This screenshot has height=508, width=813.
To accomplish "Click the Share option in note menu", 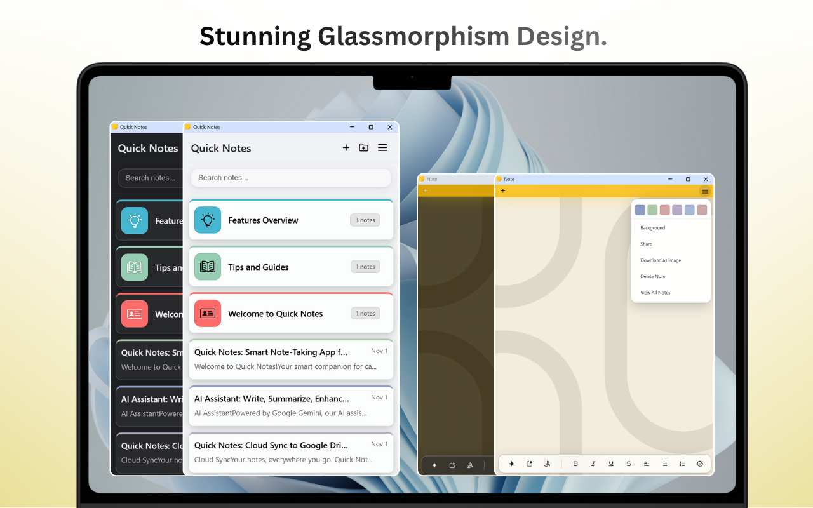I will point(646,244).
